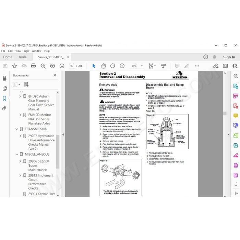Switch to the Home tab
The width and height of the screenshot is (240, 240).
click(8, 57)
